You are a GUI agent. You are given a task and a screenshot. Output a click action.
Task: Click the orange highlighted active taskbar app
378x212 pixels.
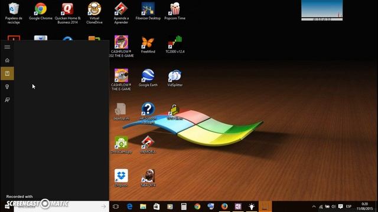pos(265,207)
